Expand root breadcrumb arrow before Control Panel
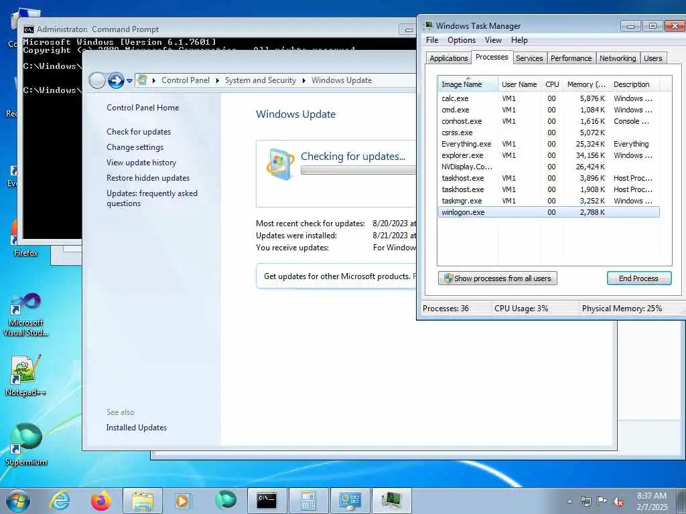The height and width of the screenshot is (514, 686). point(154,80)
